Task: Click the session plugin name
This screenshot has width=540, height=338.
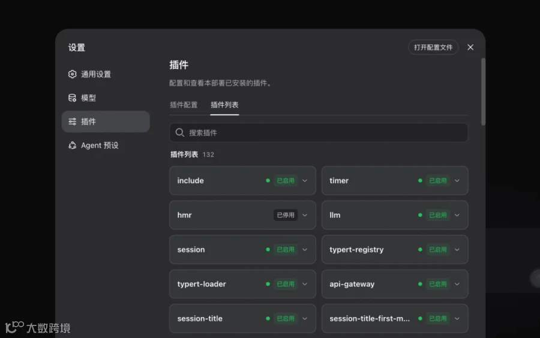Action: click(191, 250)
